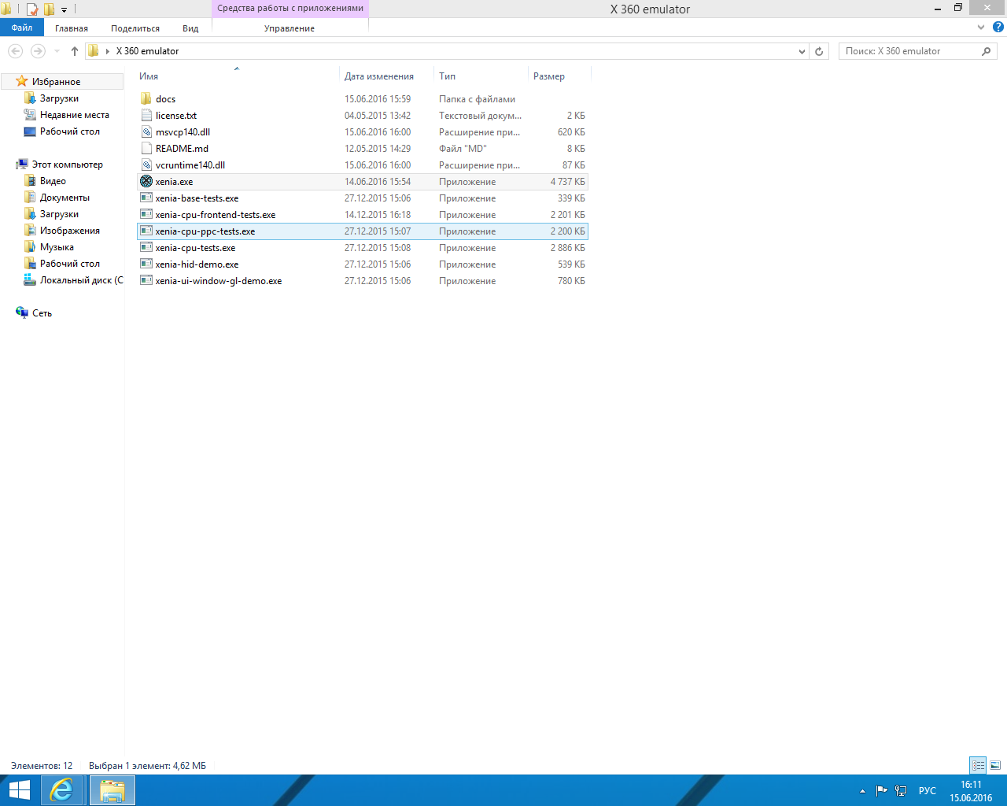This screenshot has height=806, width=1007.
Task: Open the Windows Start button
Action: [19, 790]
